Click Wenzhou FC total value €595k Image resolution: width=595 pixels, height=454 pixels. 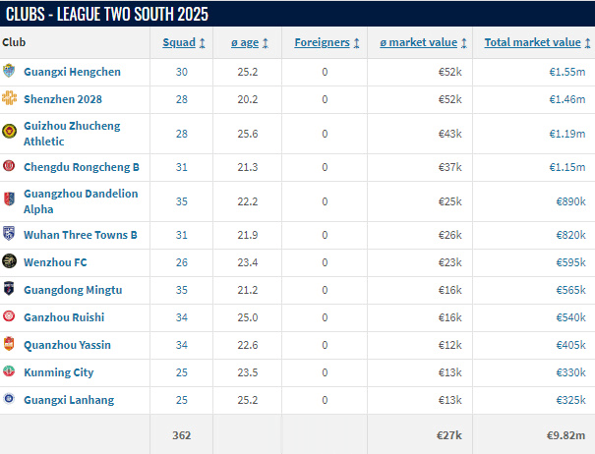coord(570,262)
